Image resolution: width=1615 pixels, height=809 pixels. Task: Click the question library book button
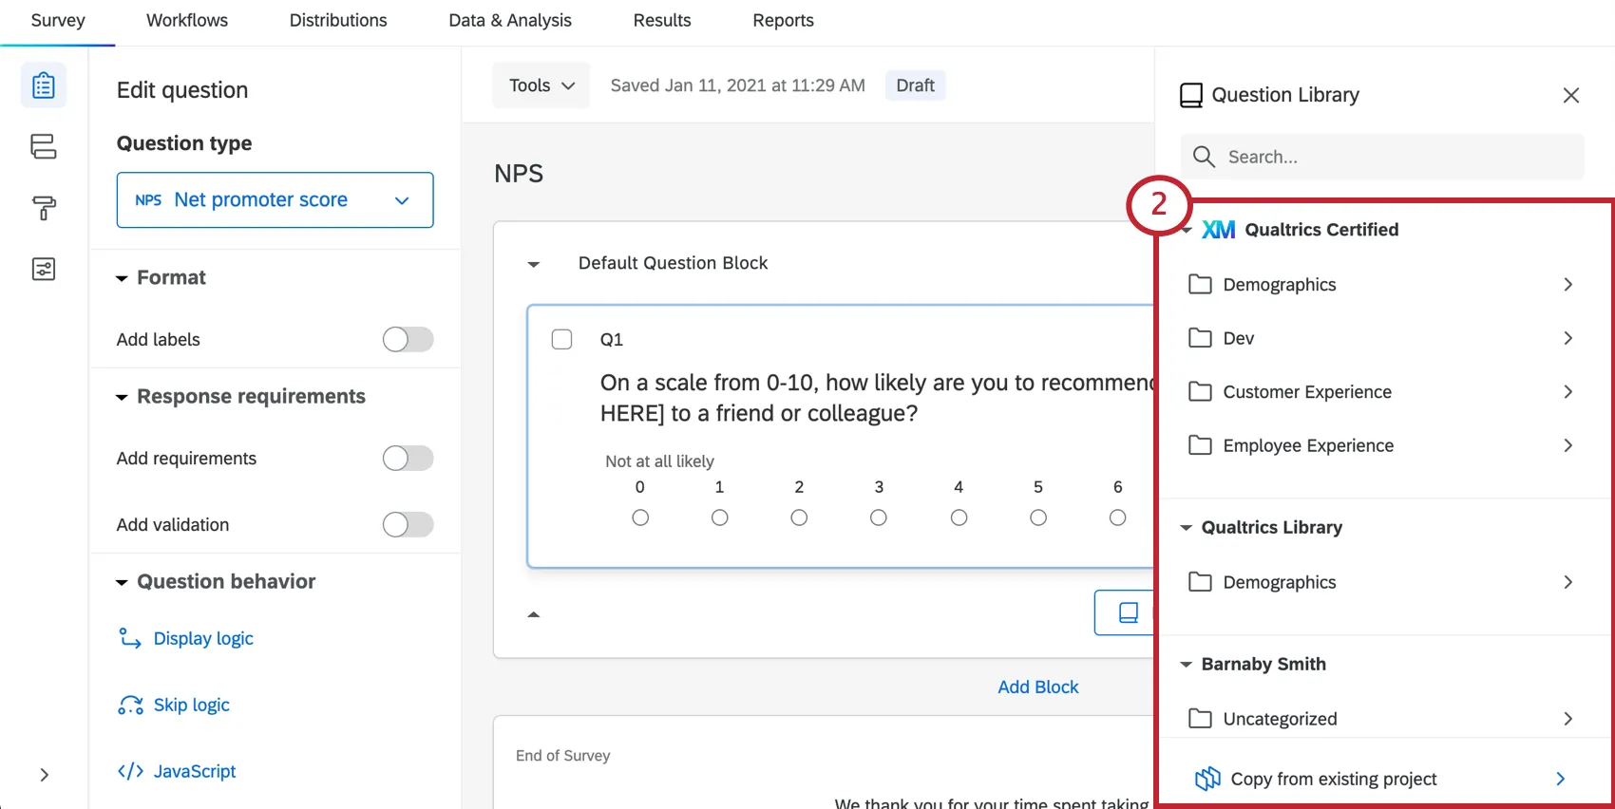tap(1128, 612)
